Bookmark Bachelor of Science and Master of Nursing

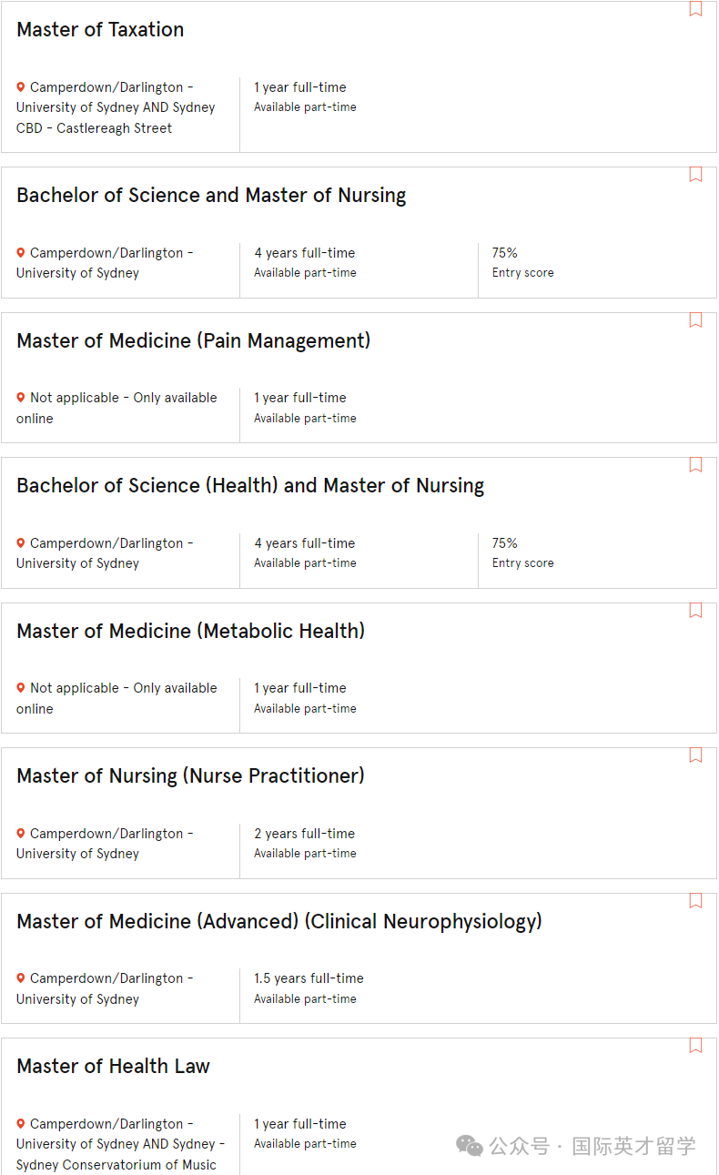tap(695, 174)
